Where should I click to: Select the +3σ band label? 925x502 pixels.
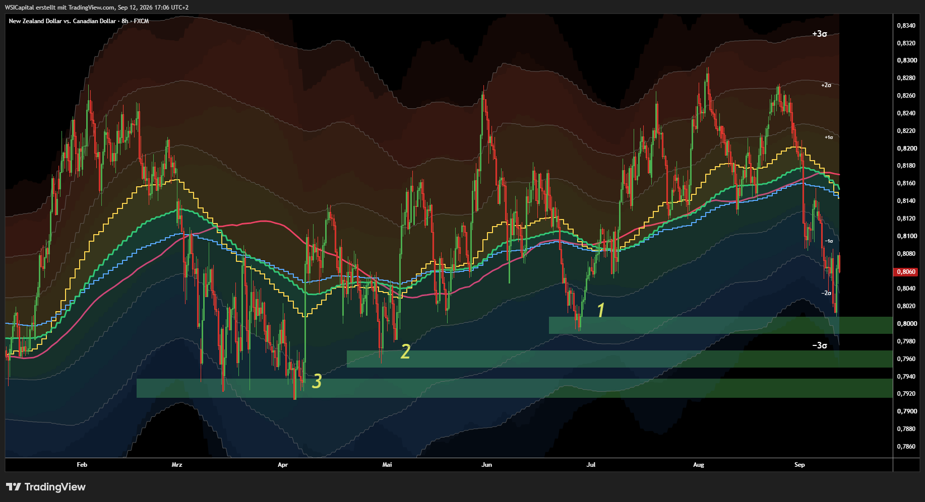point(820,34)
